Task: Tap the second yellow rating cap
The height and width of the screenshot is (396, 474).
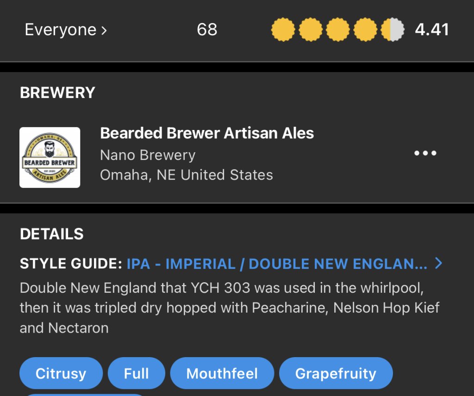Action: point(311,30)
